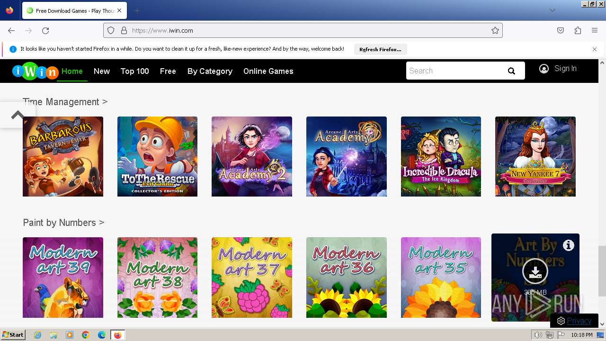Click the action center flag tray icon
This screenshot has width=606, height=341.
tap(561, 335)
